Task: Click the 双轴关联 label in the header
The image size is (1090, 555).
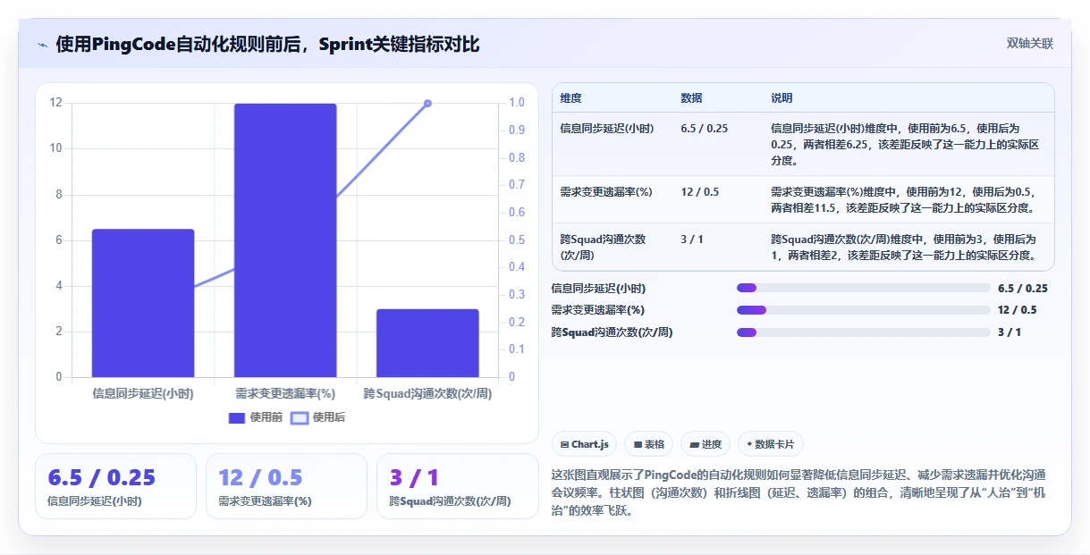Action: tap(1030, 44)
